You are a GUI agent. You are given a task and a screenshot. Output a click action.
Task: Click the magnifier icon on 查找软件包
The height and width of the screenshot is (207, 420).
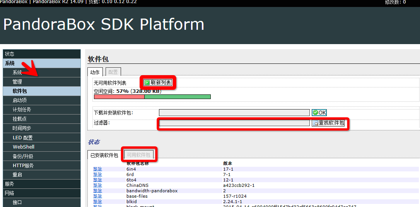click(x=316, y=123)
